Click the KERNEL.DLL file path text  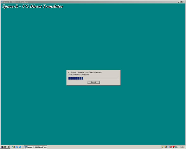point(79,75)
